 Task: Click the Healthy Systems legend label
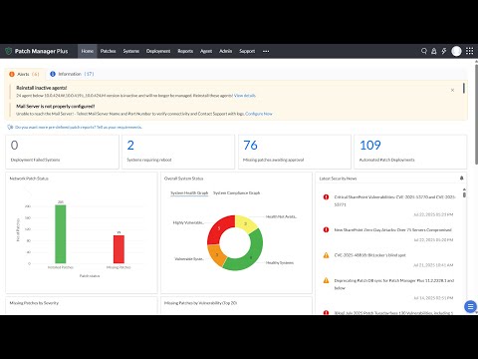click(x=280, y=262)
